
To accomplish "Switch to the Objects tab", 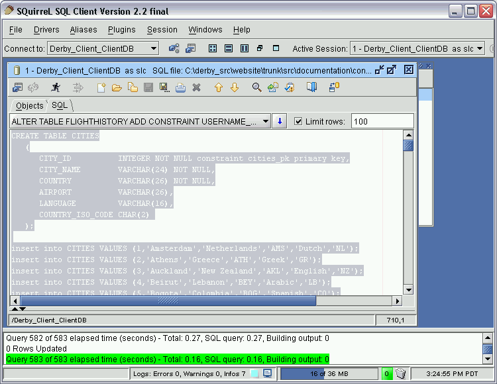I will 29,105.
